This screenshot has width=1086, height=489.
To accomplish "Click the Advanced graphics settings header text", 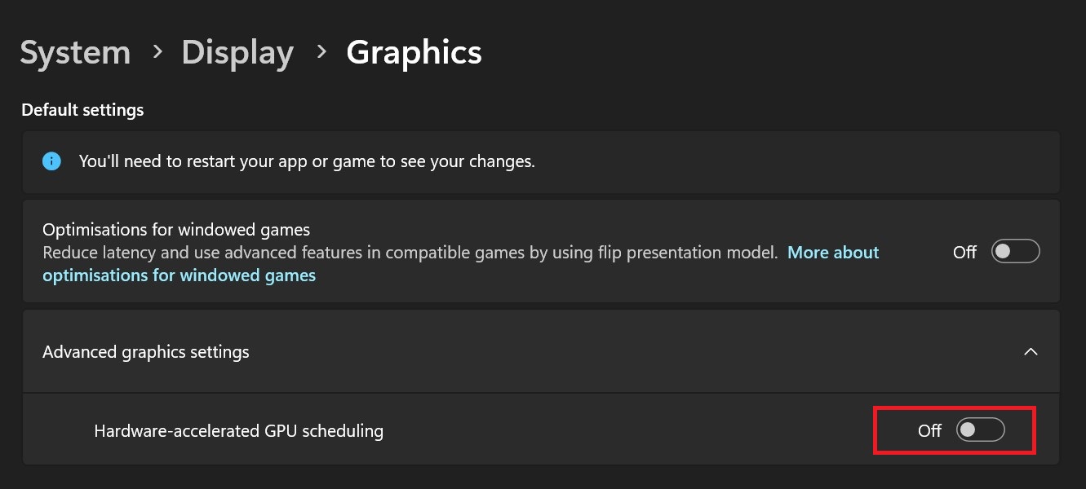I will [146, 352].
